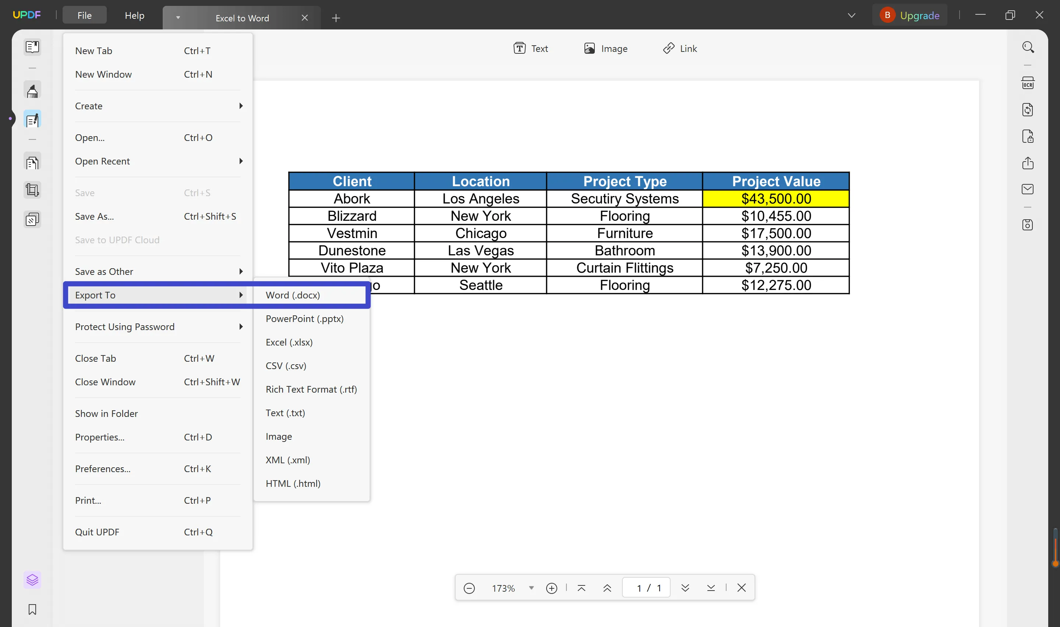Select Excel (.xlsx) export format
Screen dimensions: 1060x627
click(x=289, y=342)
